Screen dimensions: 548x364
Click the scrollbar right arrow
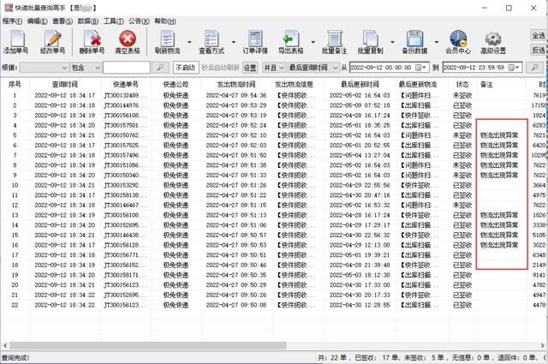coord(543,345)
